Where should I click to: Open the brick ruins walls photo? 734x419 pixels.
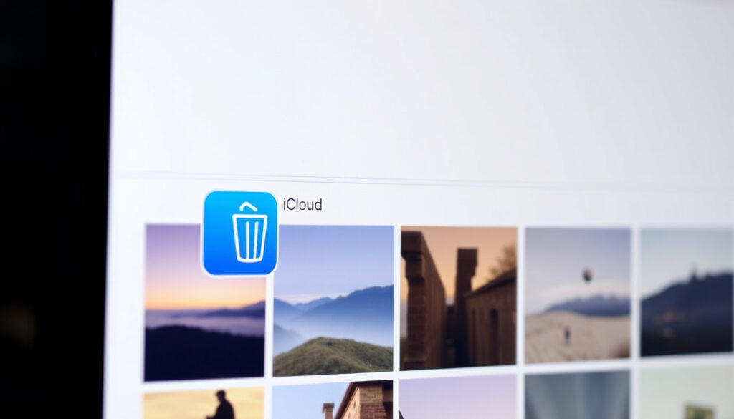pos(459,299)
